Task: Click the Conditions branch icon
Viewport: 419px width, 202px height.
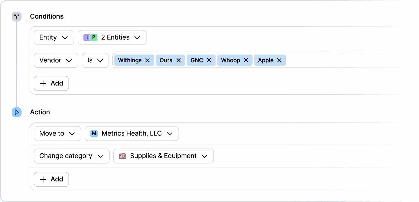Action: point(17,17)
